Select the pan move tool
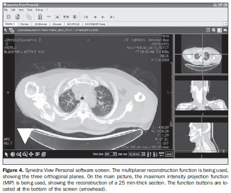The width and height of the screenshot is (231, 193). (31, 154)
